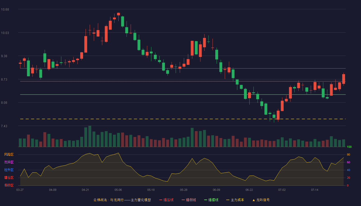Click the 拉升区 zone label
This screenshot has height=206, width=361.
(9, 170)
